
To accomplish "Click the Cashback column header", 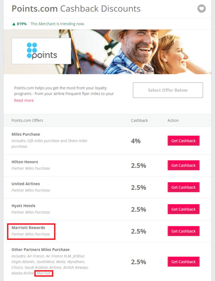I will (139, 120).
